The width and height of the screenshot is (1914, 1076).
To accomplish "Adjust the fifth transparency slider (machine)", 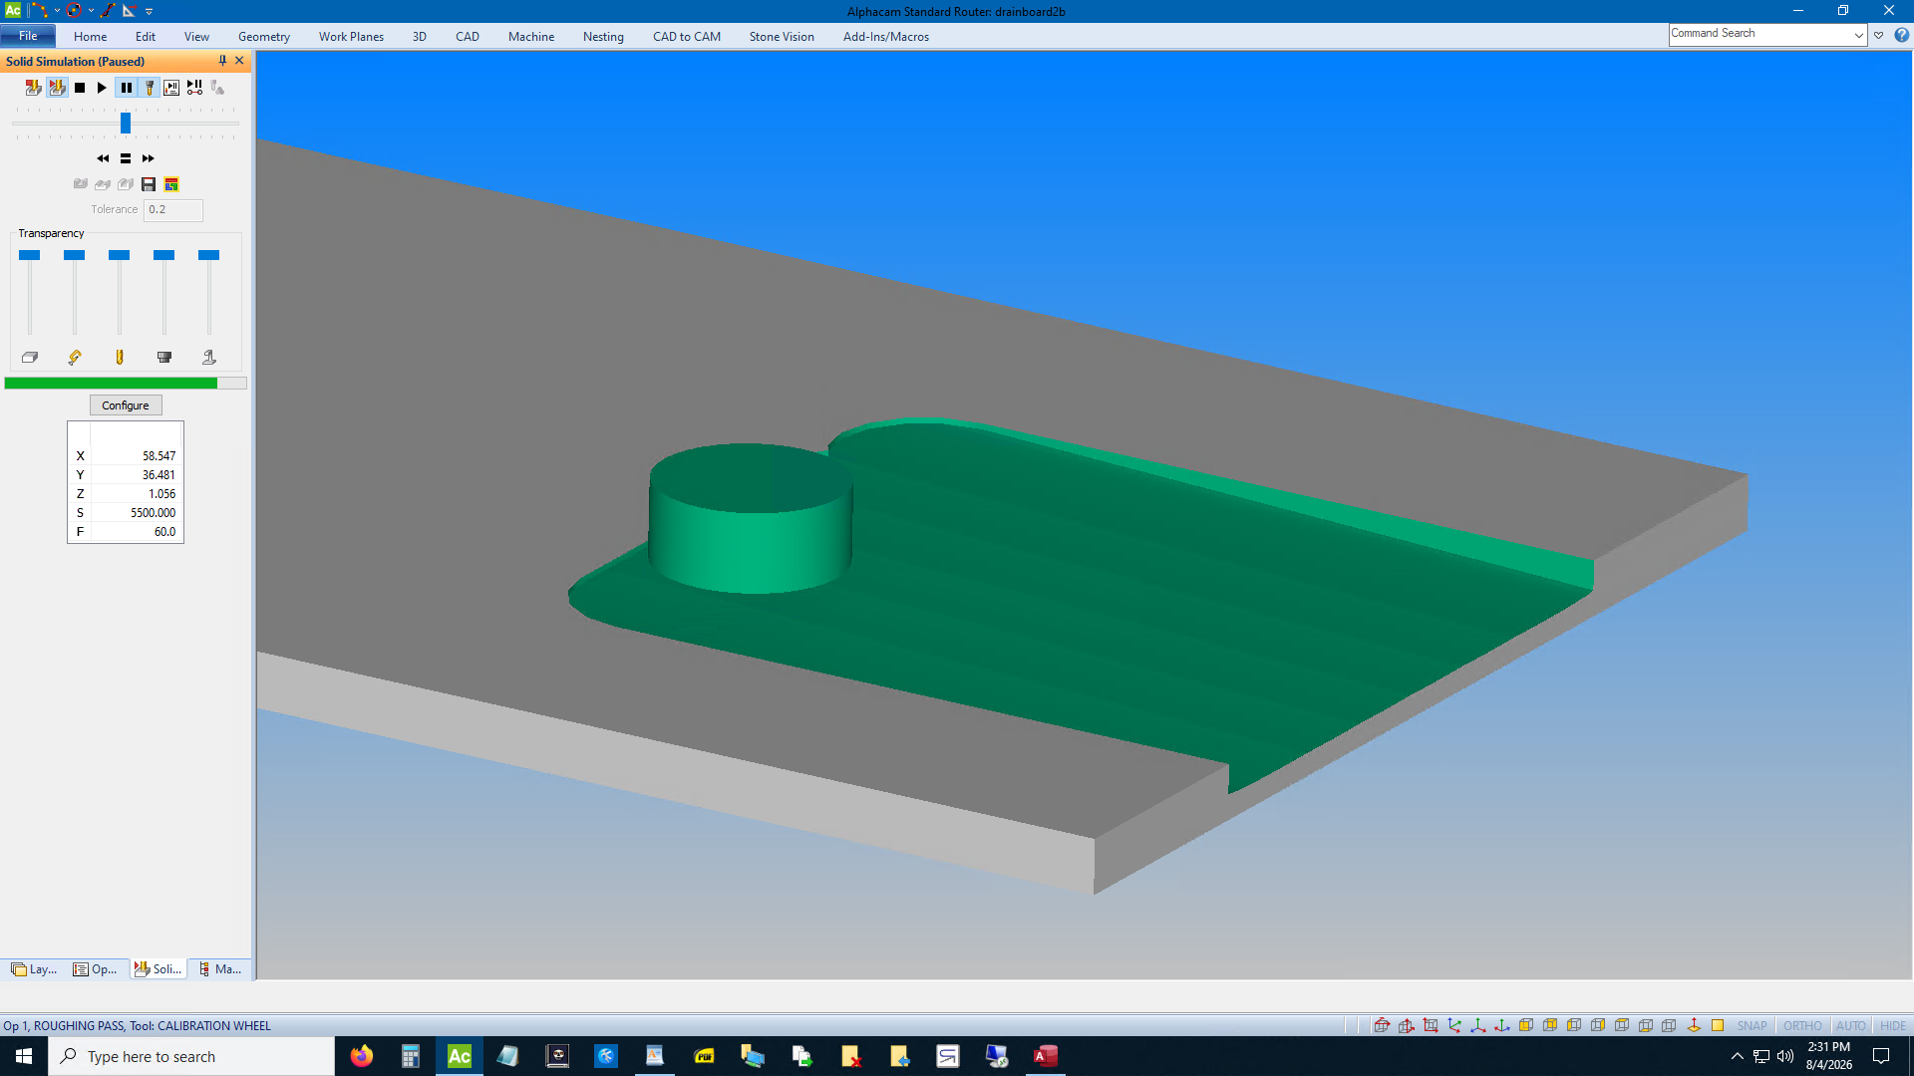I will pos(208,256).
